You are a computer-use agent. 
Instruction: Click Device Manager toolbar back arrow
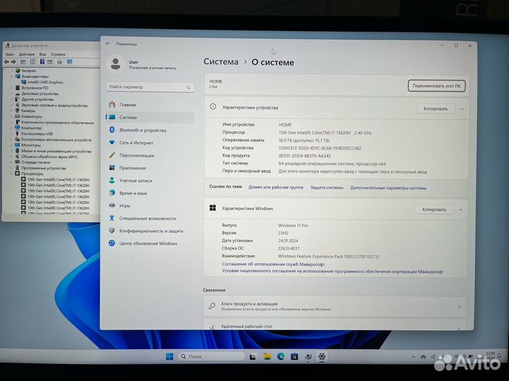click(x=6, y=61)
